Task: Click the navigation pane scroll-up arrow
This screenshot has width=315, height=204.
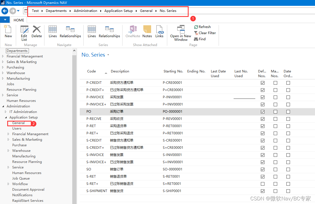Action: click(x=74, y=51)
